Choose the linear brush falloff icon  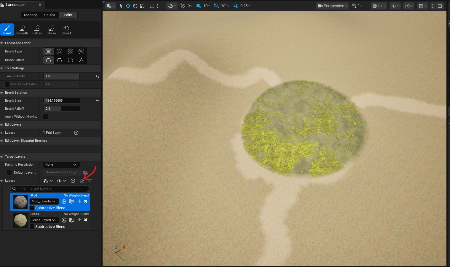59,60
